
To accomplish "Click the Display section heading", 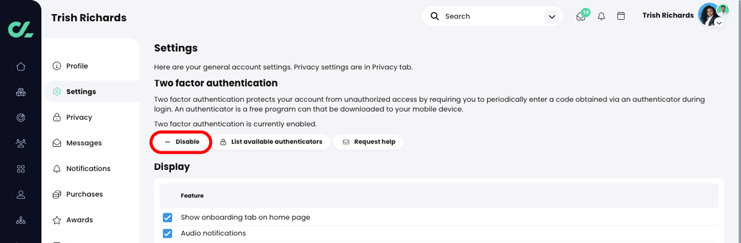I will pos(172,167).
